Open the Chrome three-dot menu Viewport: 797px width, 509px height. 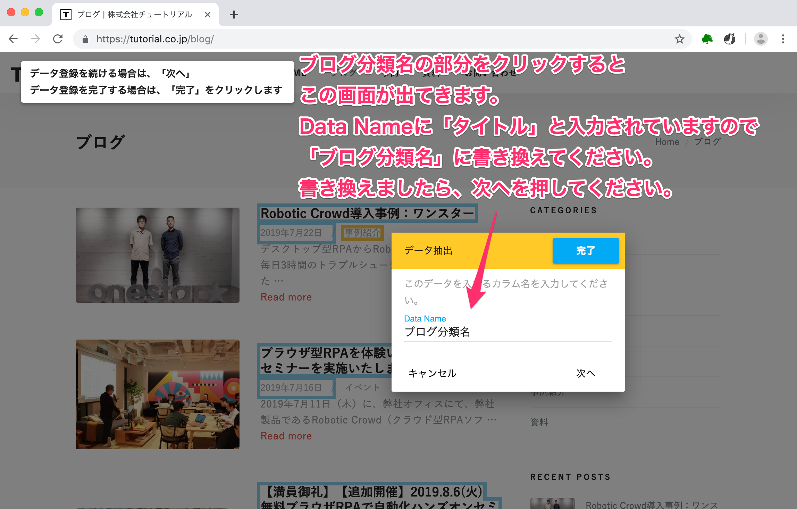[783, 39]
